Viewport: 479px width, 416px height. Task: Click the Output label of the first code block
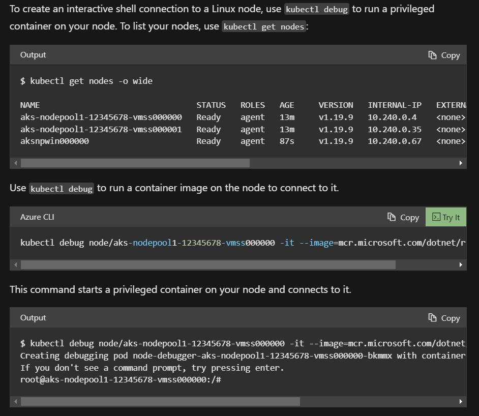[x=33, y=55]
